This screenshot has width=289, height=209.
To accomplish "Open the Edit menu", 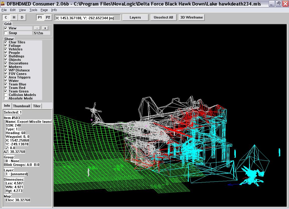I will [x=13, y=10].
